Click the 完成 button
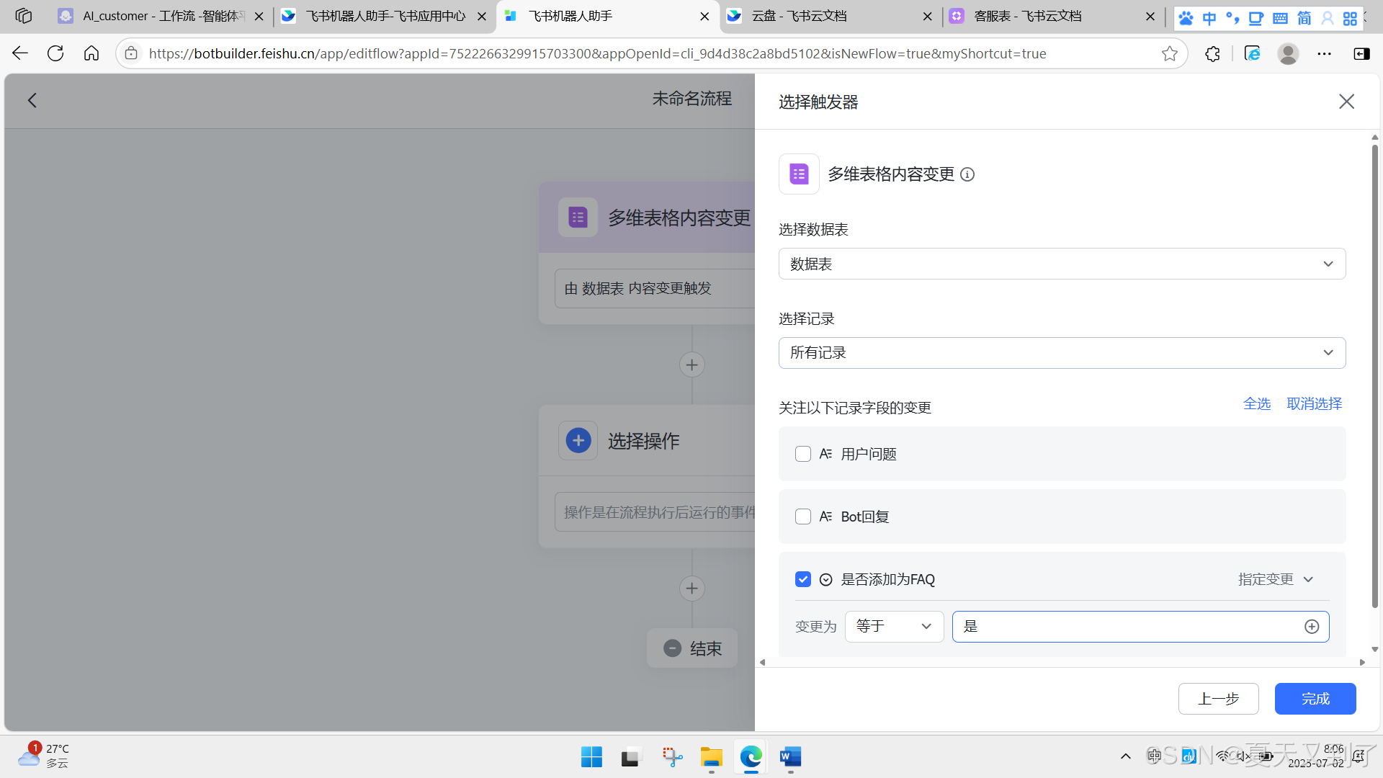This screenshot has width=1383, height=778. point(1315,699)
